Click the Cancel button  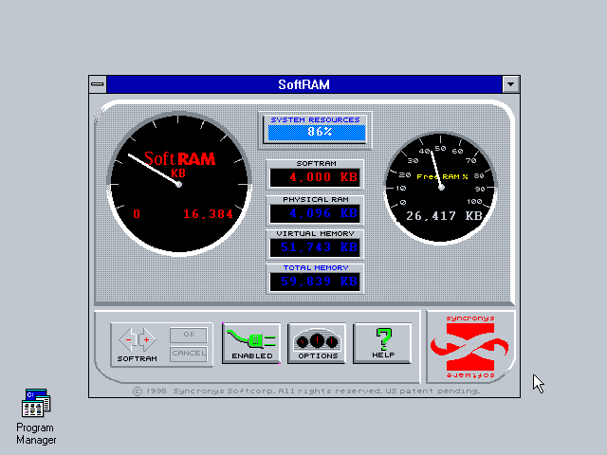click(189, 354)
